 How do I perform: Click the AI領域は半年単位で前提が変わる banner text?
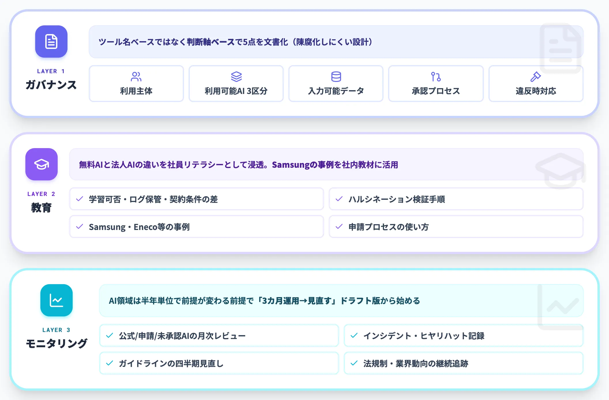pos(264,301)
